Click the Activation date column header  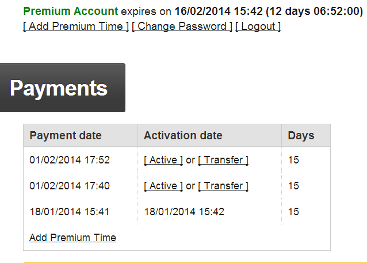[183, 136]
